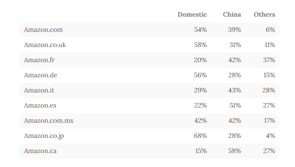Click the Amazon.fr row label
The width and height of the screenshot is (295, 167).
[x=39, y=60]
